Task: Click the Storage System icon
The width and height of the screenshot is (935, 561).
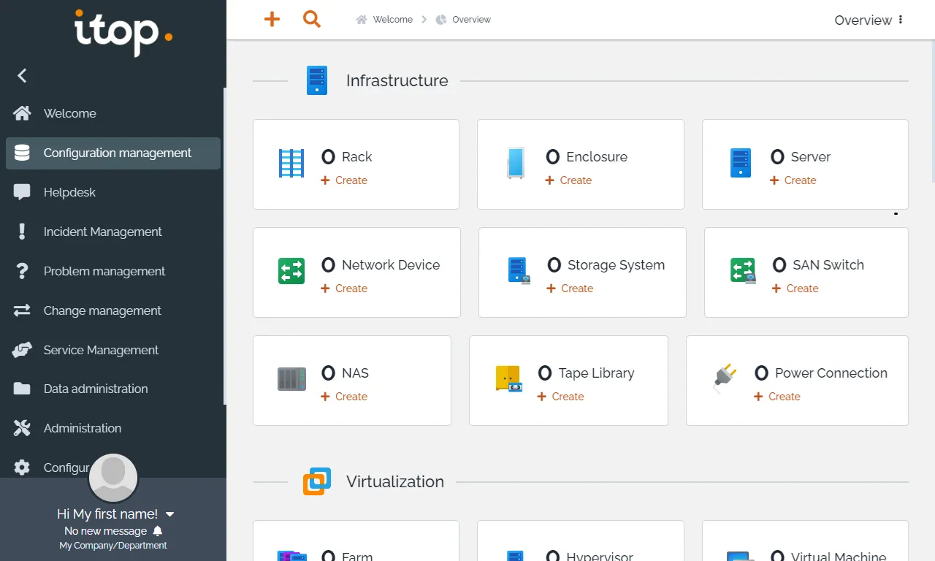Action: tap(519, 270)
